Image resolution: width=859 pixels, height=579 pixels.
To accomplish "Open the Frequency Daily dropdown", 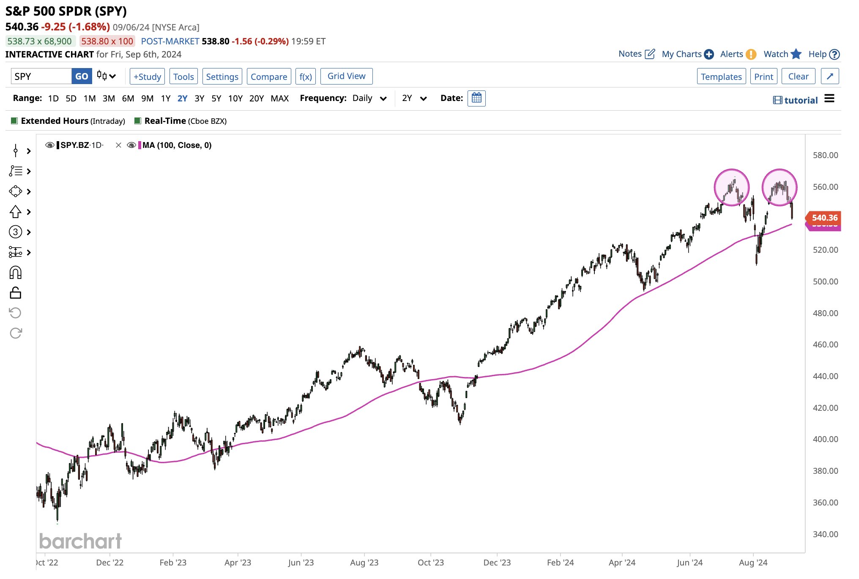I will pos(370,98).
